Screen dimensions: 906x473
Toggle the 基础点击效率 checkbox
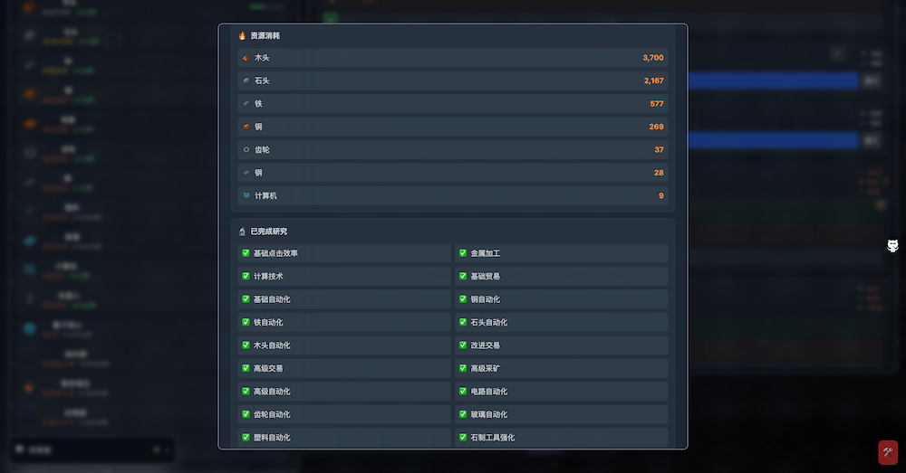(x=246, y=253)
